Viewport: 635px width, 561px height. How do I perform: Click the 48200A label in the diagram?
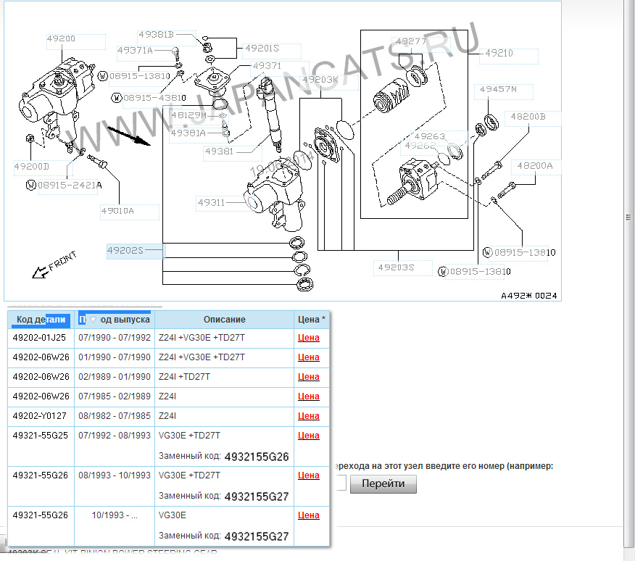[x=535, y=166]
